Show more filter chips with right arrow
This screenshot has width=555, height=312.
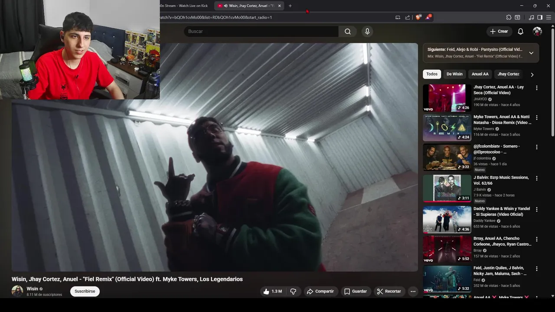532,75
